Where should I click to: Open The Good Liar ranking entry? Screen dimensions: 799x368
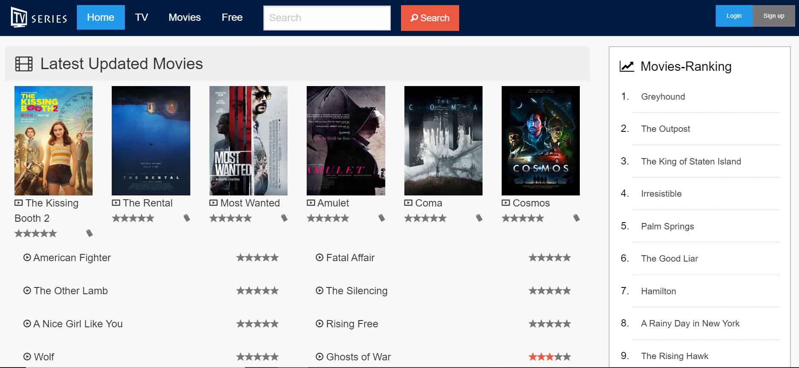(669, 259)
